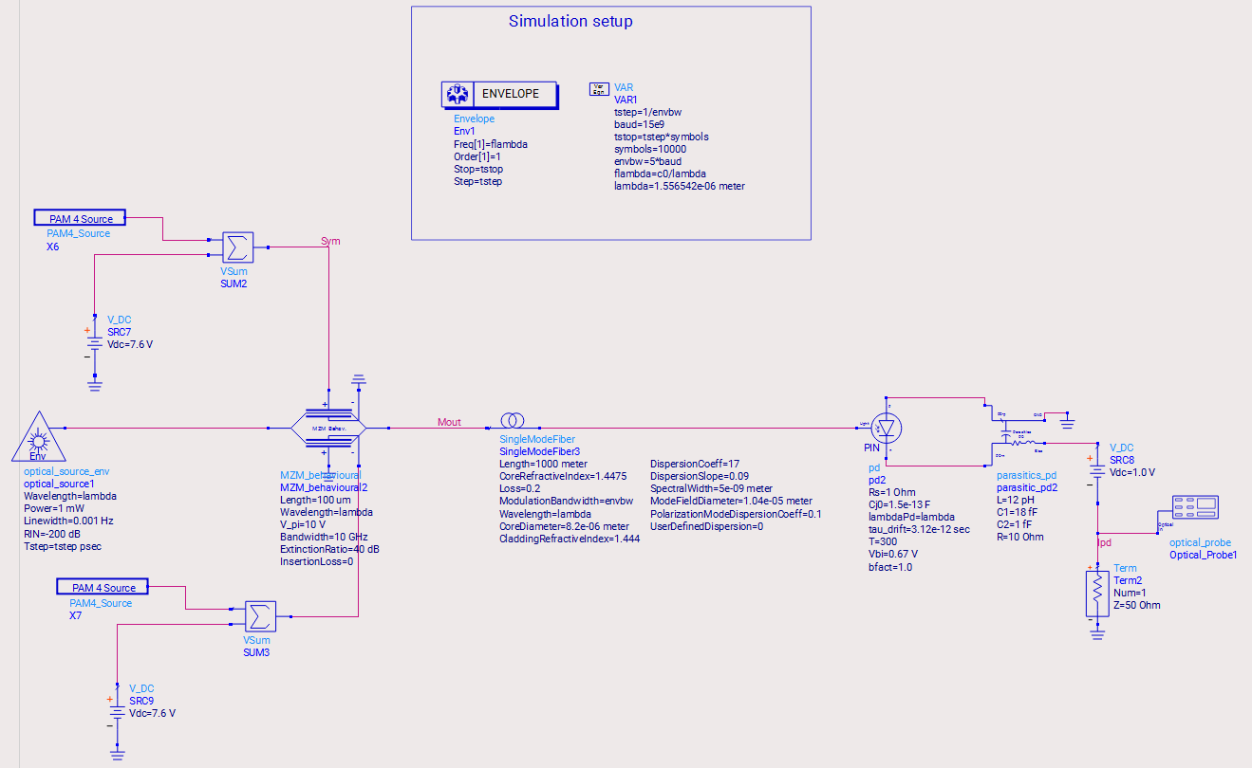Select the PAM 4 Source X6 block

point(80,219)
